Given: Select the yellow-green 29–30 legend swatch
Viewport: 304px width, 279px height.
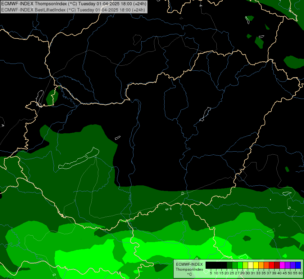Looking at the screenshot, I should click(x=245, y=265).
